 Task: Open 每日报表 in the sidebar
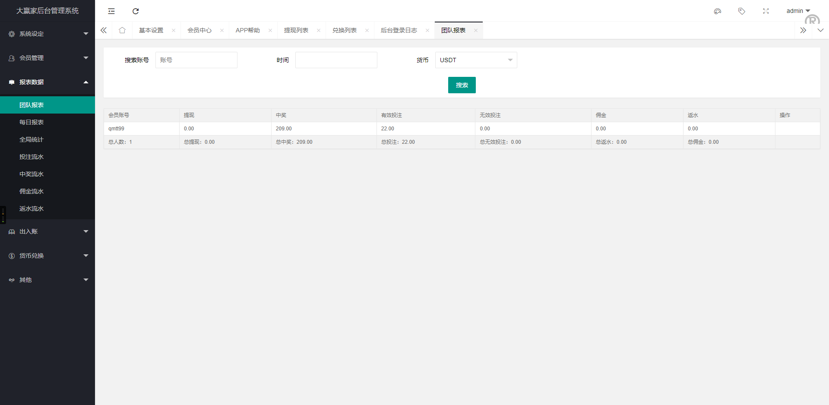[x=32, y=122]
